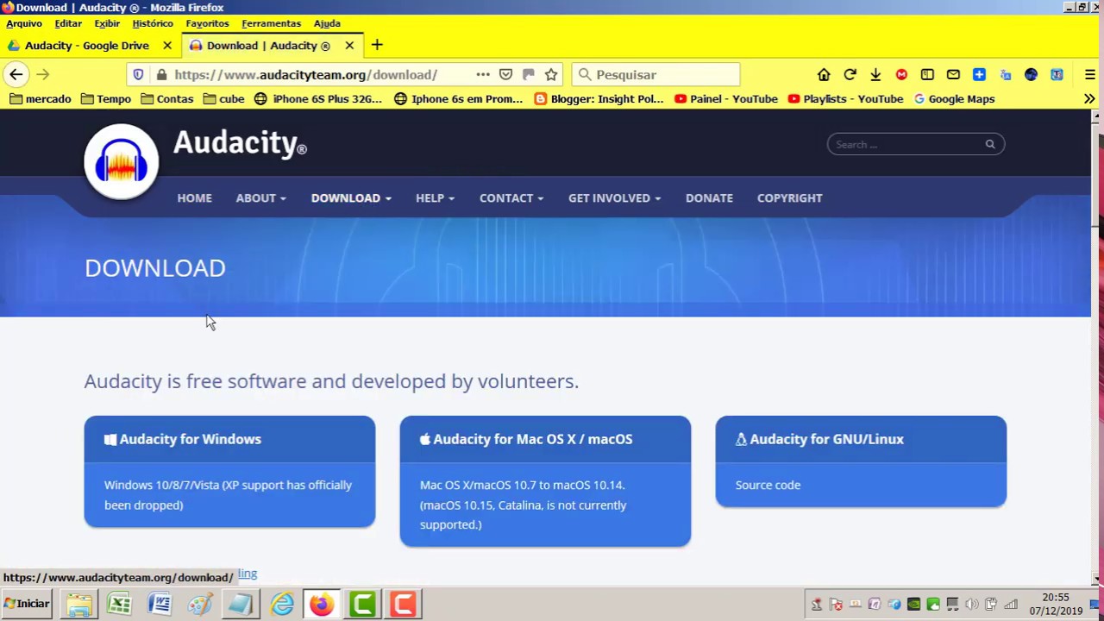
Task: Open the DONATE page link
Action: point(709,198)
